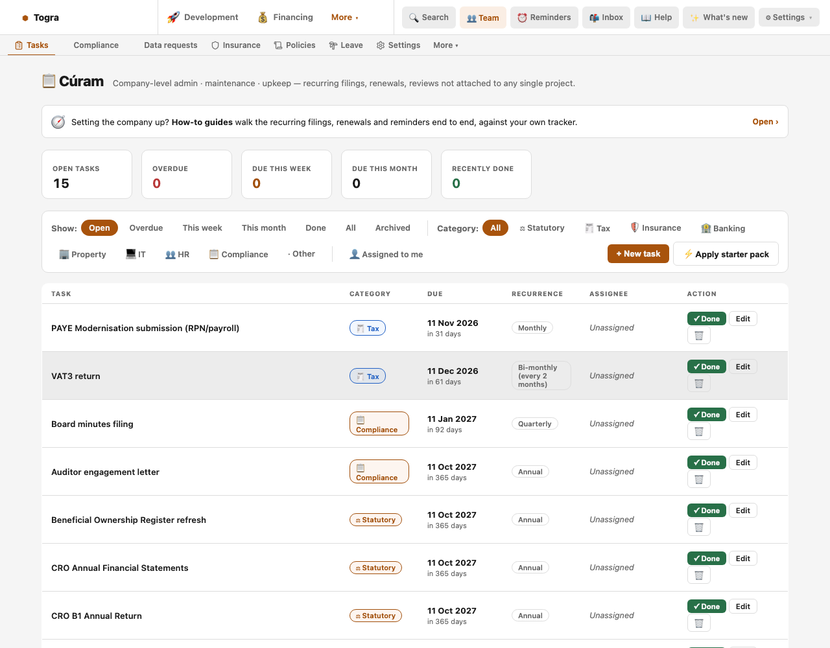830x648 pixels.
Task: Delete Beneficial Ownership Register refresh task
Action: [x=699, y=527]
